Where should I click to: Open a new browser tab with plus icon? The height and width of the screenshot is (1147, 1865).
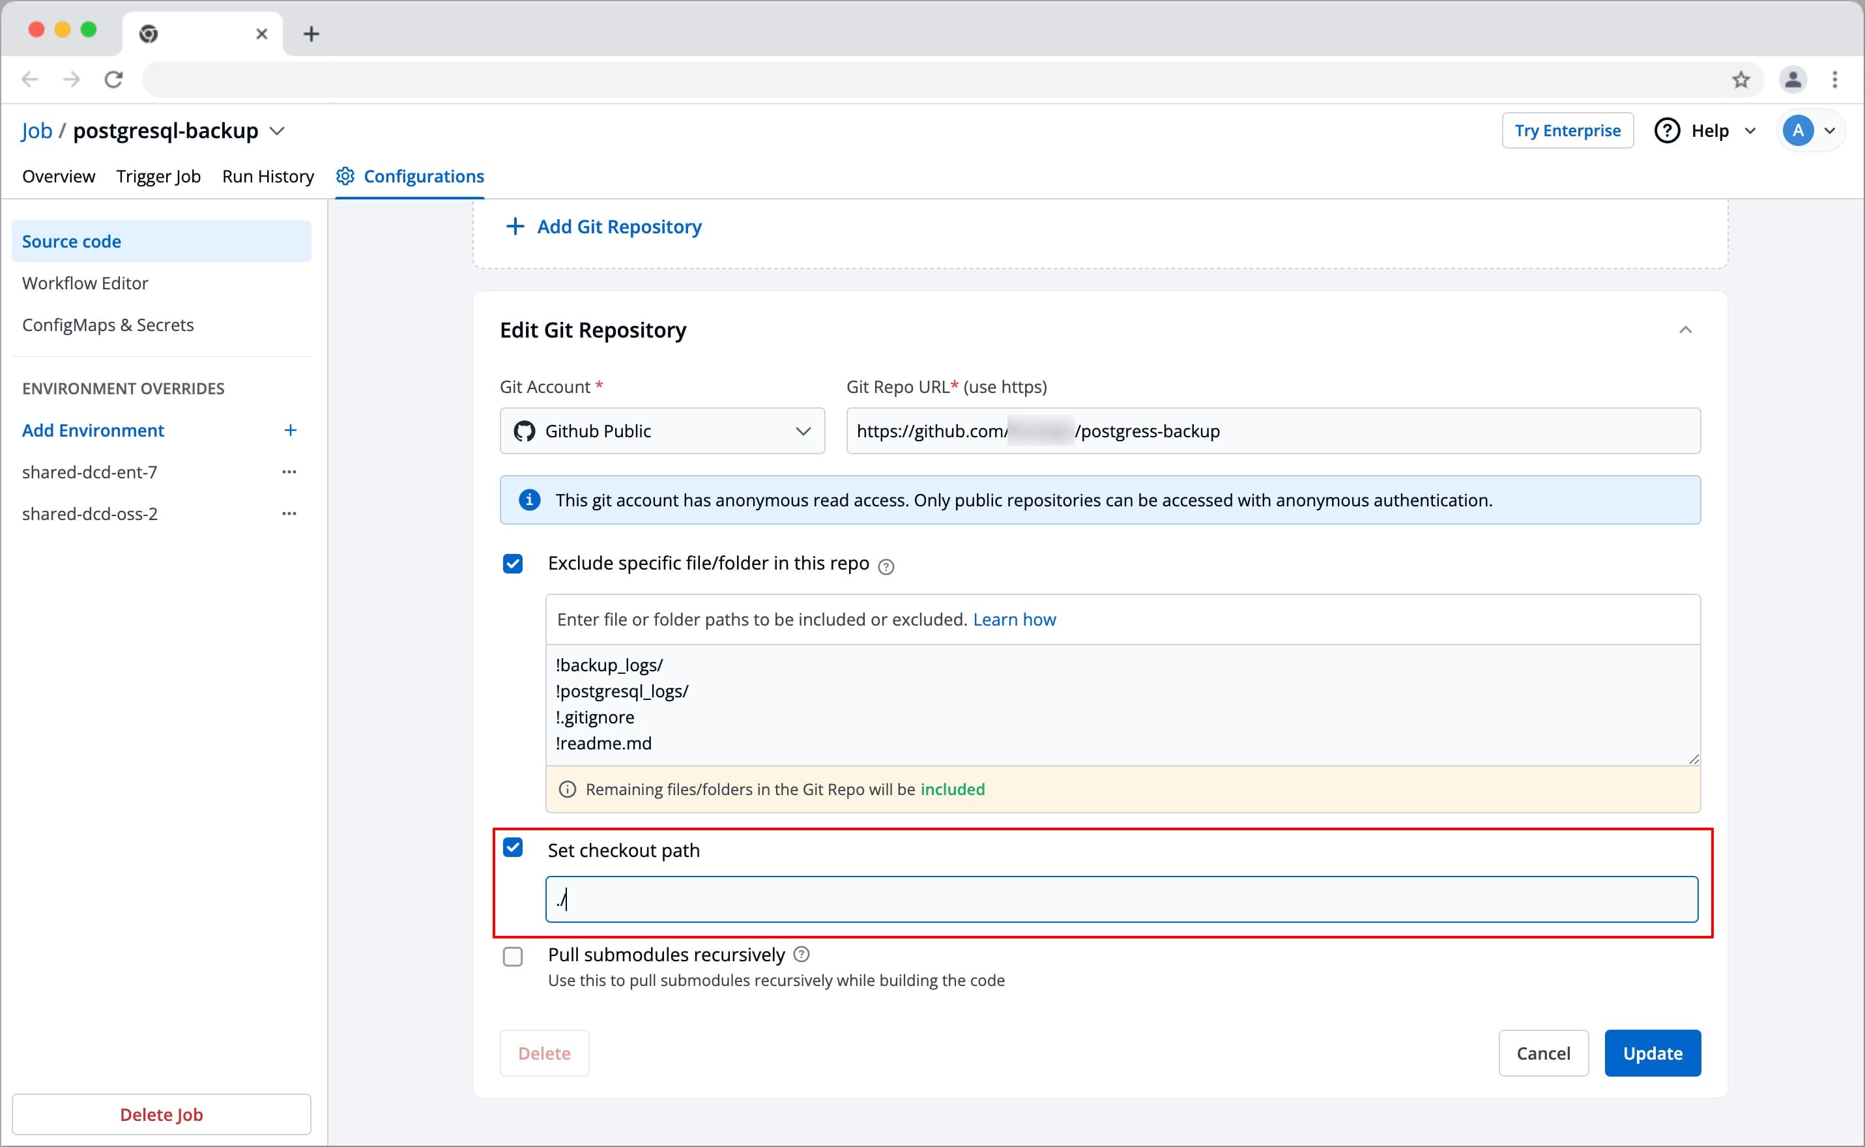311,33
